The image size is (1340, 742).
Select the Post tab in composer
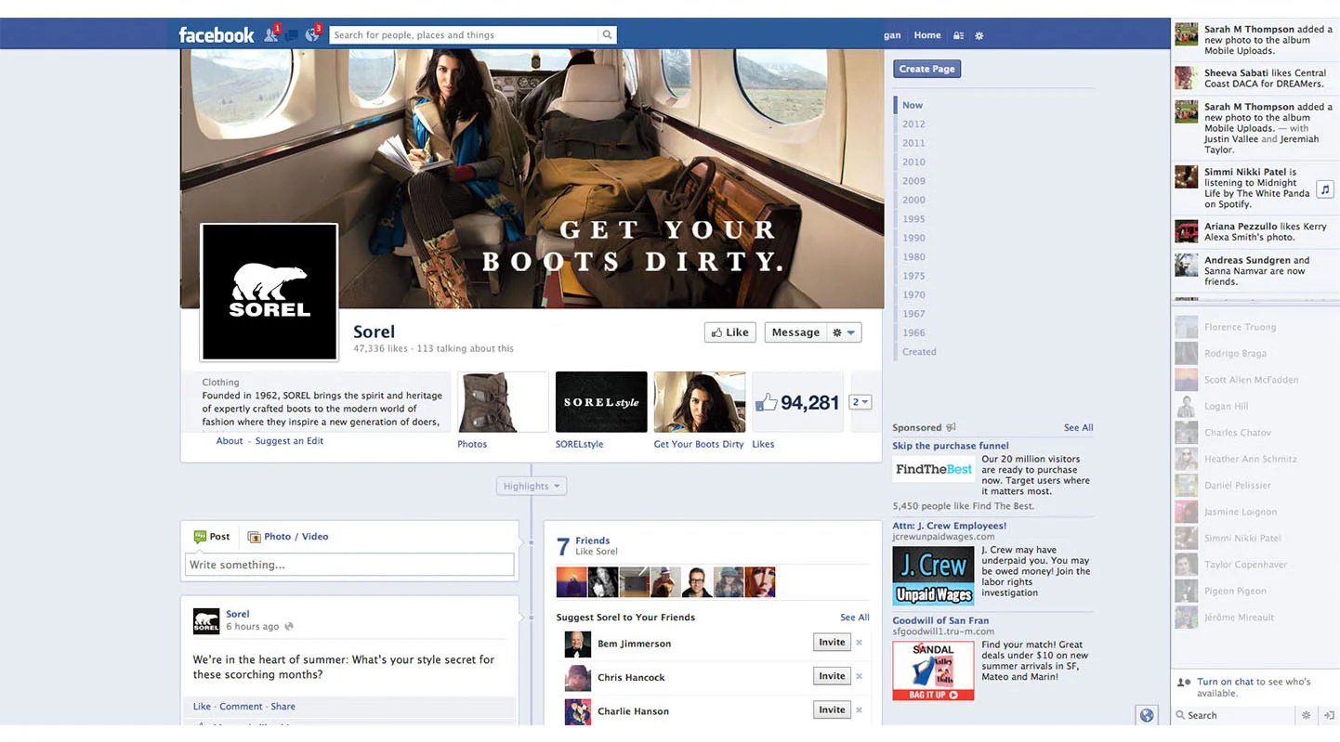(212, 537)
